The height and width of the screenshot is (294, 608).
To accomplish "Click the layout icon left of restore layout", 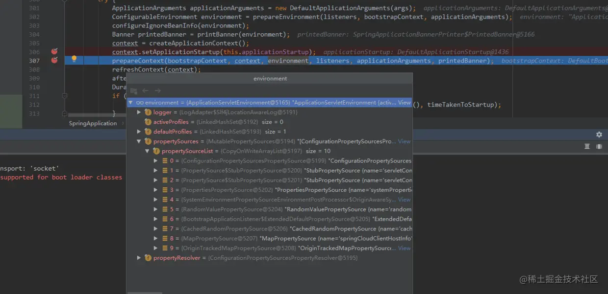I will tap(587, 146).
